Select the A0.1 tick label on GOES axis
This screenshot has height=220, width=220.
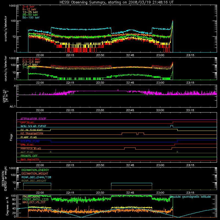click(13, 106)
